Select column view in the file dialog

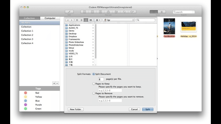[x=86, y=20]
